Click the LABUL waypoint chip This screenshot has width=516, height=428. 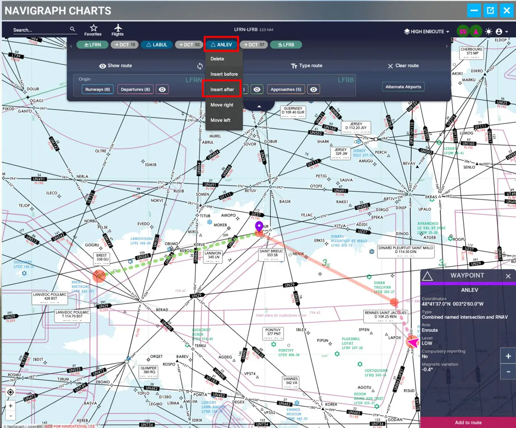(156, 45)
